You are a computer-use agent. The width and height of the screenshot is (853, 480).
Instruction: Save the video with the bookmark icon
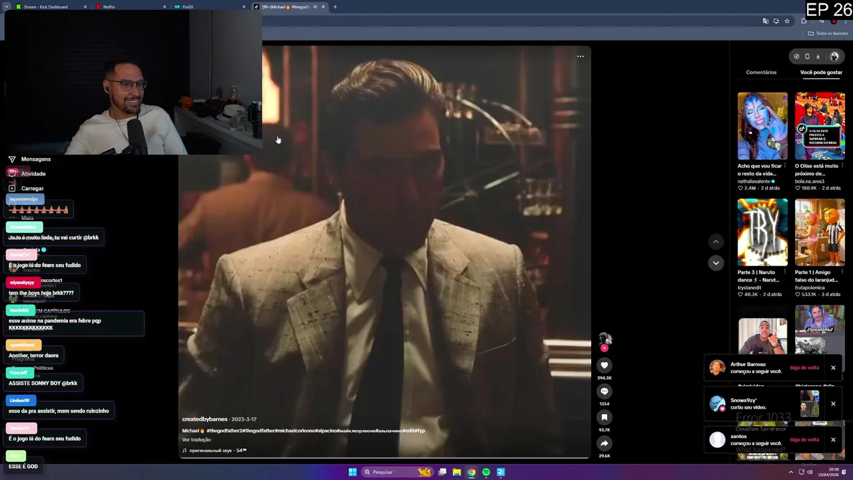tap(604, 417)
